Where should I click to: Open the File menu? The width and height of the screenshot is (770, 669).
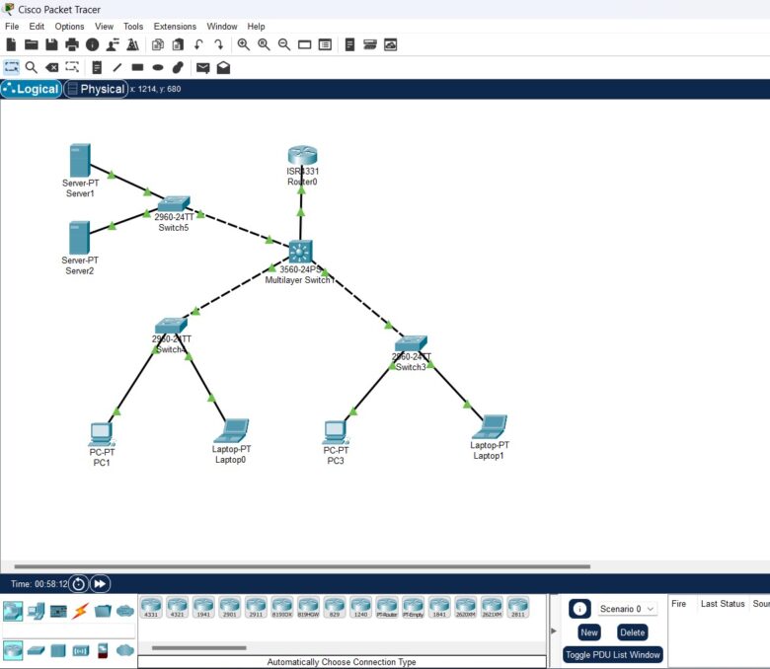click(x=12, y=26)
